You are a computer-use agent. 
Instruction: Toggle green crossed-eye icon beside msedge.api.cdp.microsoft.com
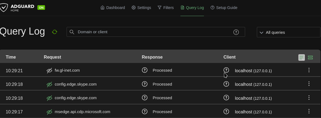[x=49, y=112]
